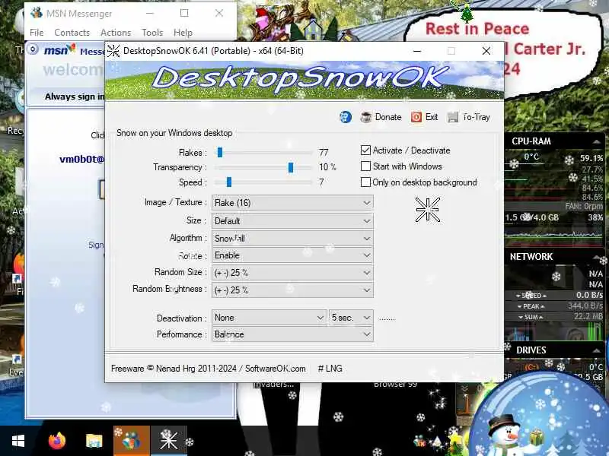Image resolution: width=609 pixels, height=456 pixels.
Task: Click the NETWORK gadget header
Action: coord(531,257)
